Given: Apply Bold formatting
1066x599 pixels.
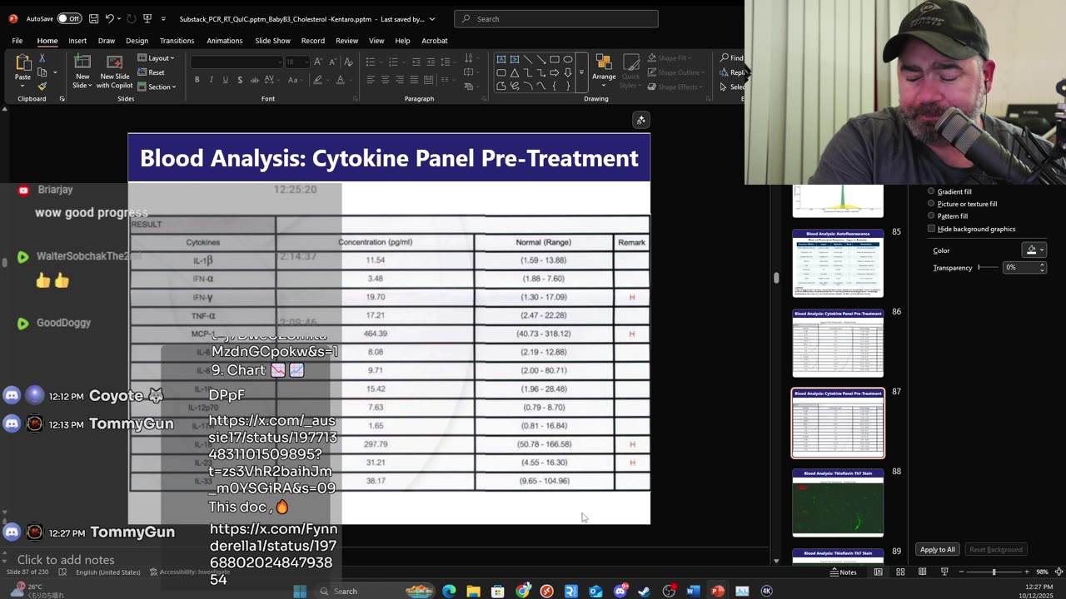Looking at the screenshot, I should click(x=197, y=80).
